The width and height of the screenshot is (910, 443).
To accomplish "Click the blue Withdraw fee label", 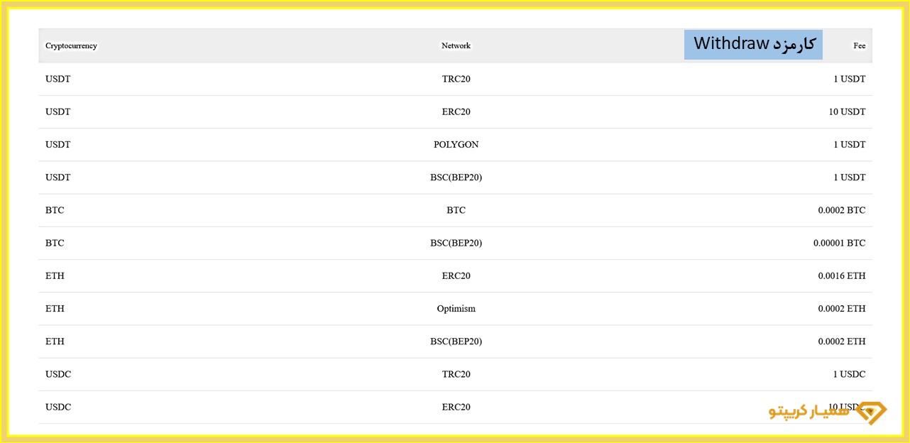I will 753,44.
